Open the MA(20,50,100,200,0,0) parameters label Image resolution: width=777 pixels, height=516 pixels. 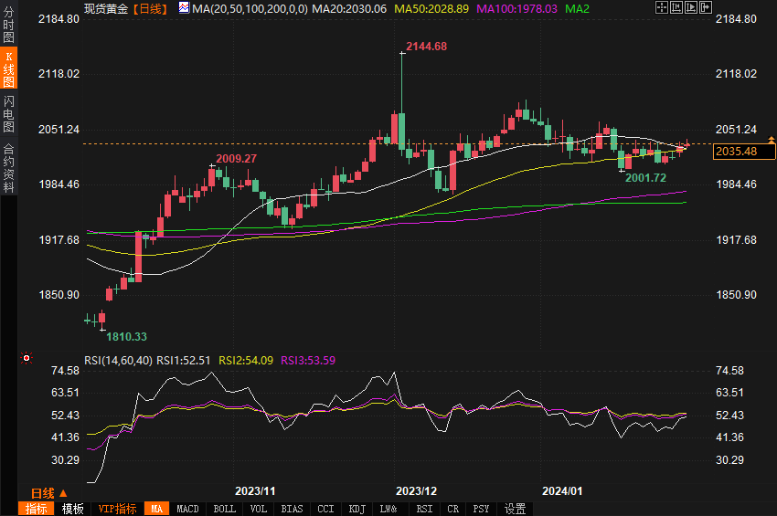[250, 8]
